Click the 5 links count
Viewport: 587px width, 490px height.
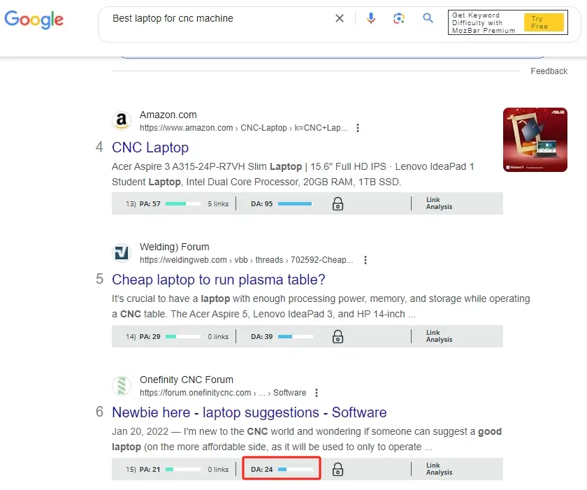coord(218,203)
